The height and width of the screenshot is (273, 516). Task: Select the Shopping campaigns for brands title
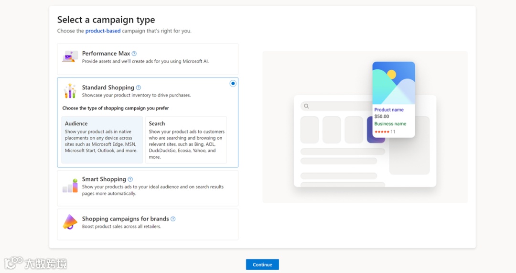[125, 218]
